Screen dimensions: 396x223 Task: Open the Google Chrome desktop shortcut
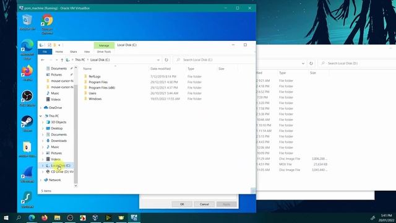(x=47, y=24)
